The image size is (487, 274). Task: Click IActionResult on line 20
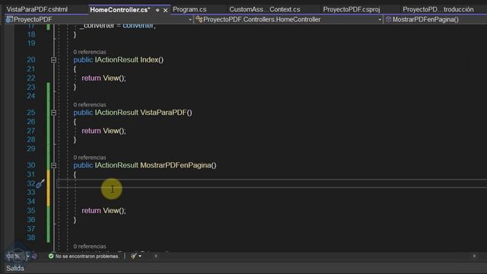point(116,59)
